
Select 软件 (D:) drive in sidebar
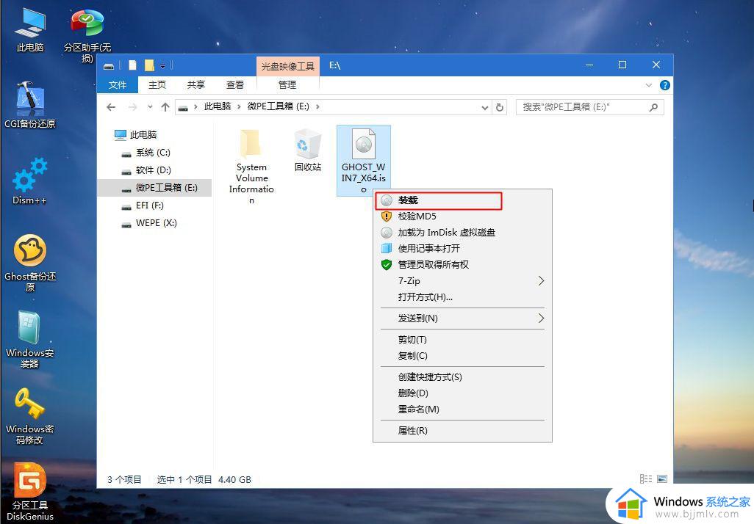(x=146, y=170)
